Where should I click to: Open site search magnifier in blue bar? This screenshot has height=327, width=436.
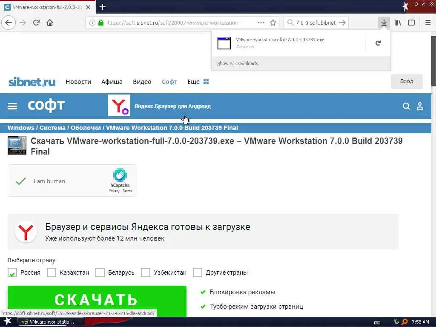pyautogui.click(x=406, y=106)
